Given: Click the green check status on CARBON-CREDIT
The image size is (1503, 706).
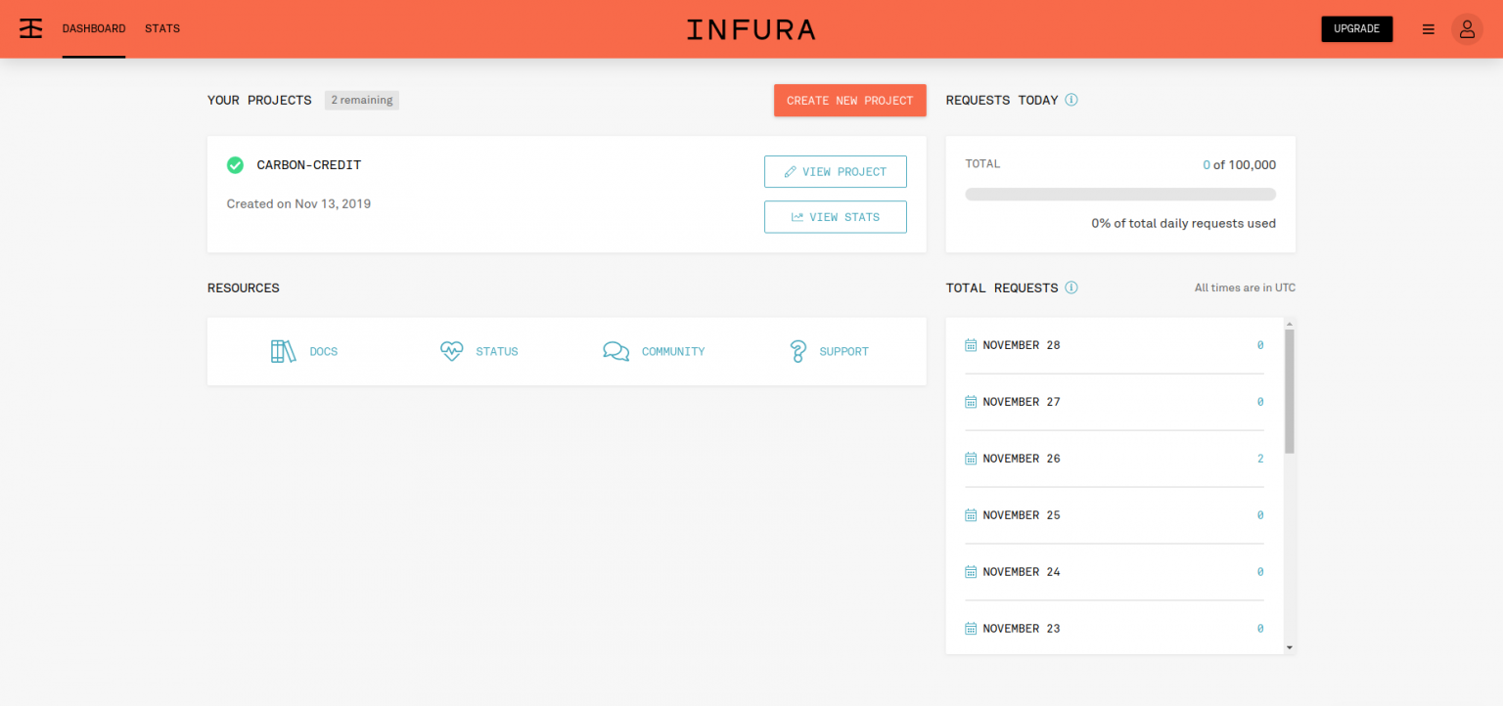Looking at the screenshot, I should (x=236, y=165).
